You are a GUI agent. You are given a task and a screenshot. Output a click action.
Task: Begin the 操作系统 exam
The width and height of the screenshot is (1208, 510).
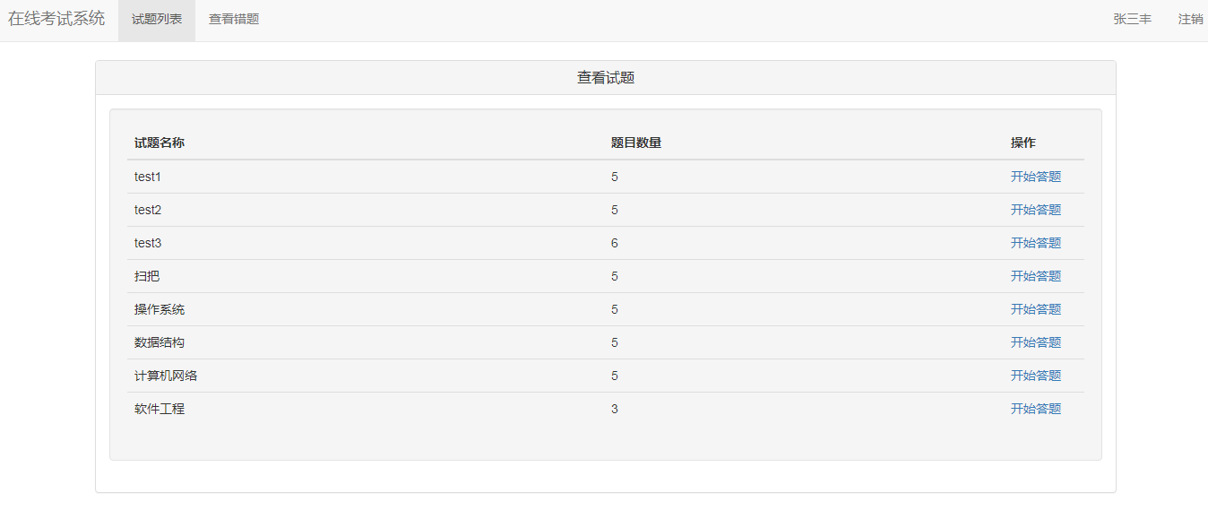(1036, 309)
